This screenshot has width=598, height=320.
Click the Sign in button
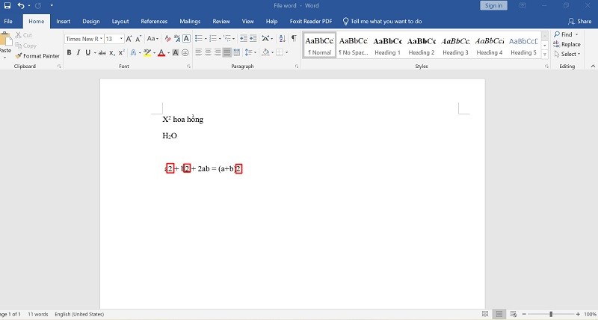pyautogui.click(x=493, y=5)
